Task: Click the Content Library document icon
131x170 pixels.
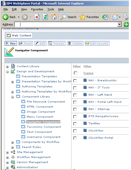Action: click(x=13, y=66)
